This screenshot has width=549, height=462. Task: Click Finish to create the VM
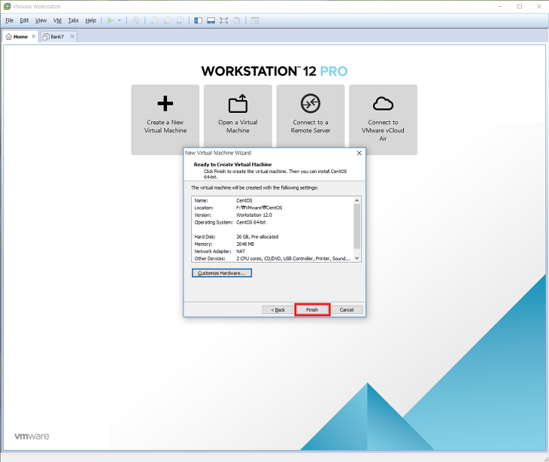[x=312, y=310]
